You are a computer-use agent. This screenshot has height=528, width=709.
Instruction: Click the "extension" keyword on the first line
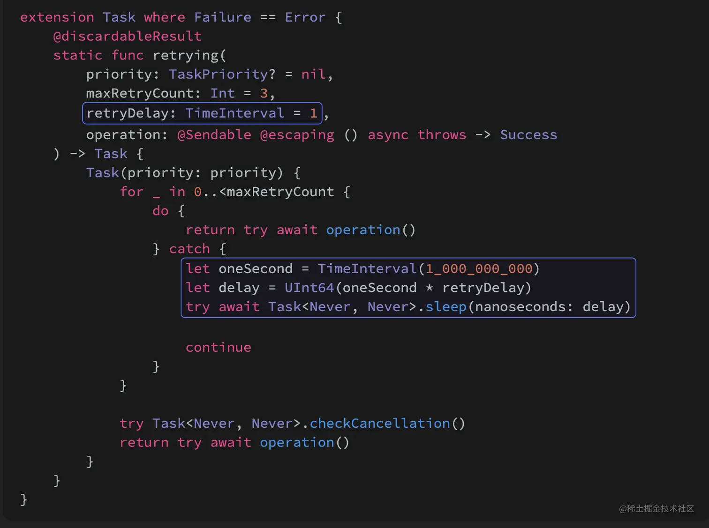(x=57, y=17)
